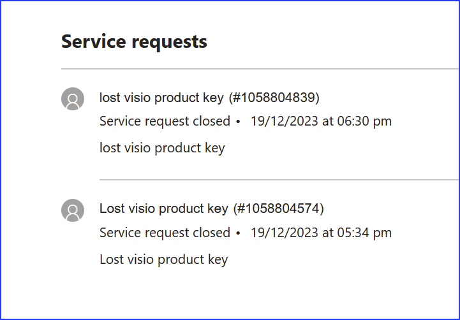Select ticket number #1058804839
The width and height of the screenshot is (460, 320).
click(x=274, y=98)
